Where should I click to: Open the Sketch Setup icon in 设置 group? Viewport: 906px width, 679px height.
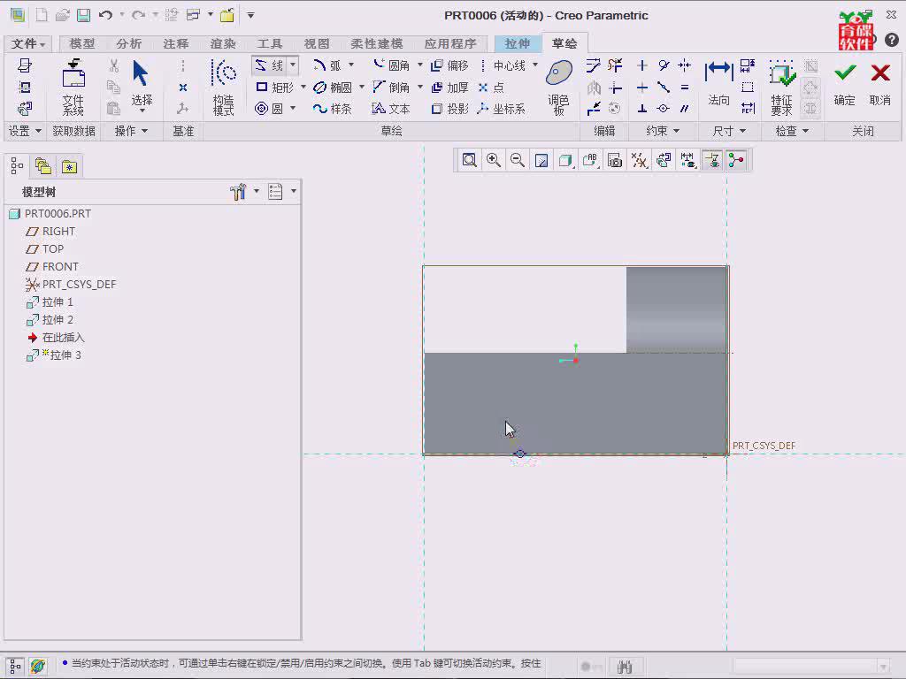coord(24,65)
